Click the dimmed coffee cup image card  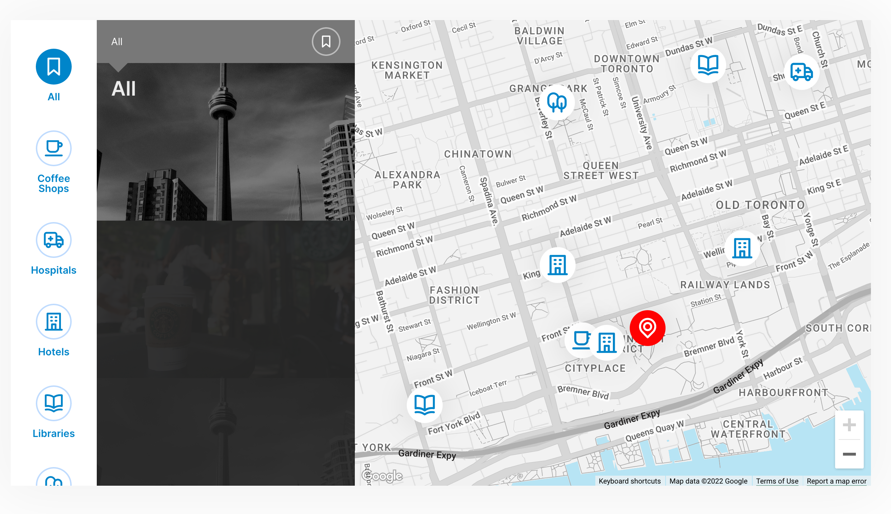point(226,299)
